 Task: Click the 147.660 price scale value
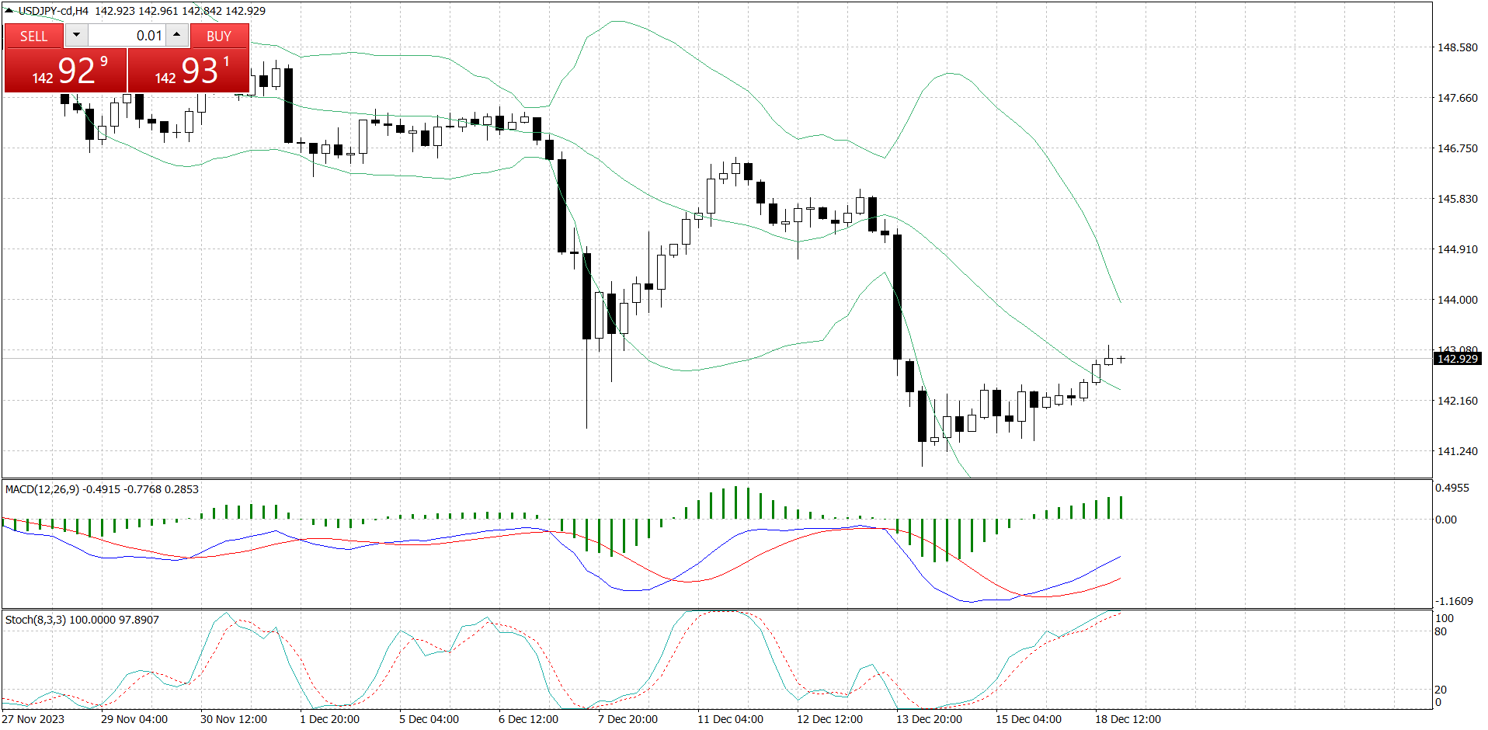coord(1457,98)
